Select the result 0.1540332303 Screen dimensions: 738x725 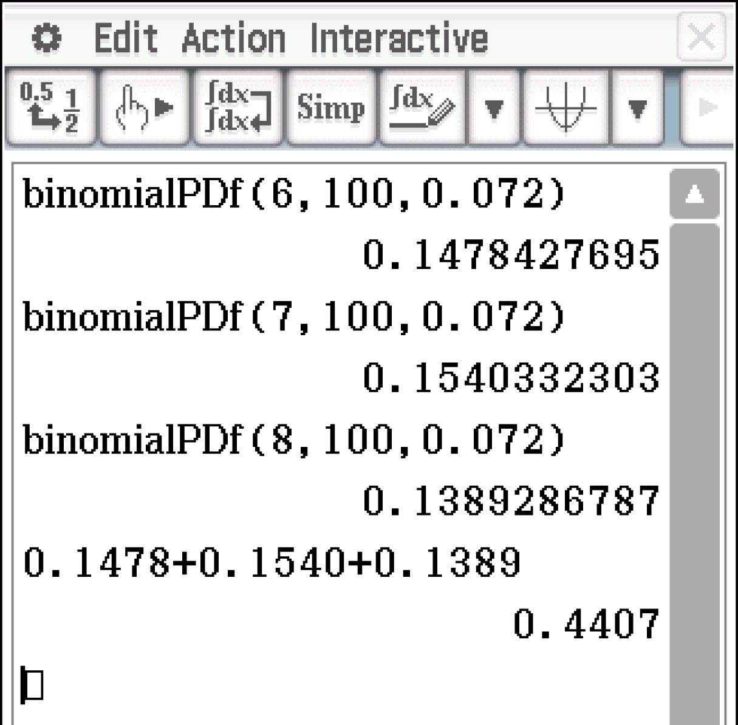point(511,378)
